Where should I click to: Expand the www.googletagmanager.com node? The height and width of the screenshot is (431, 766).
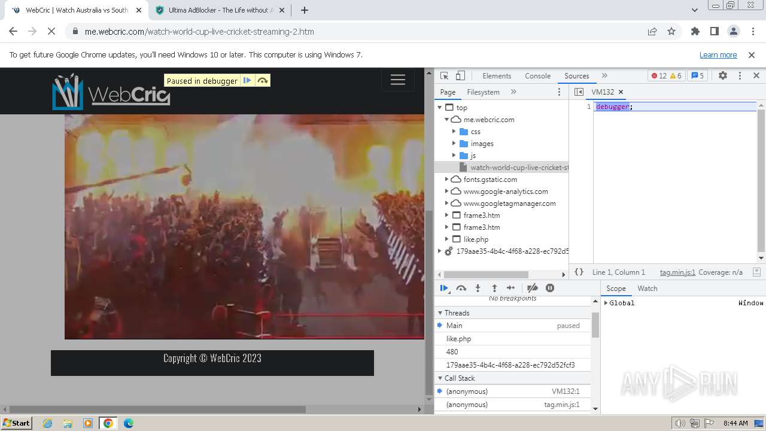click(x=446, y=204)
